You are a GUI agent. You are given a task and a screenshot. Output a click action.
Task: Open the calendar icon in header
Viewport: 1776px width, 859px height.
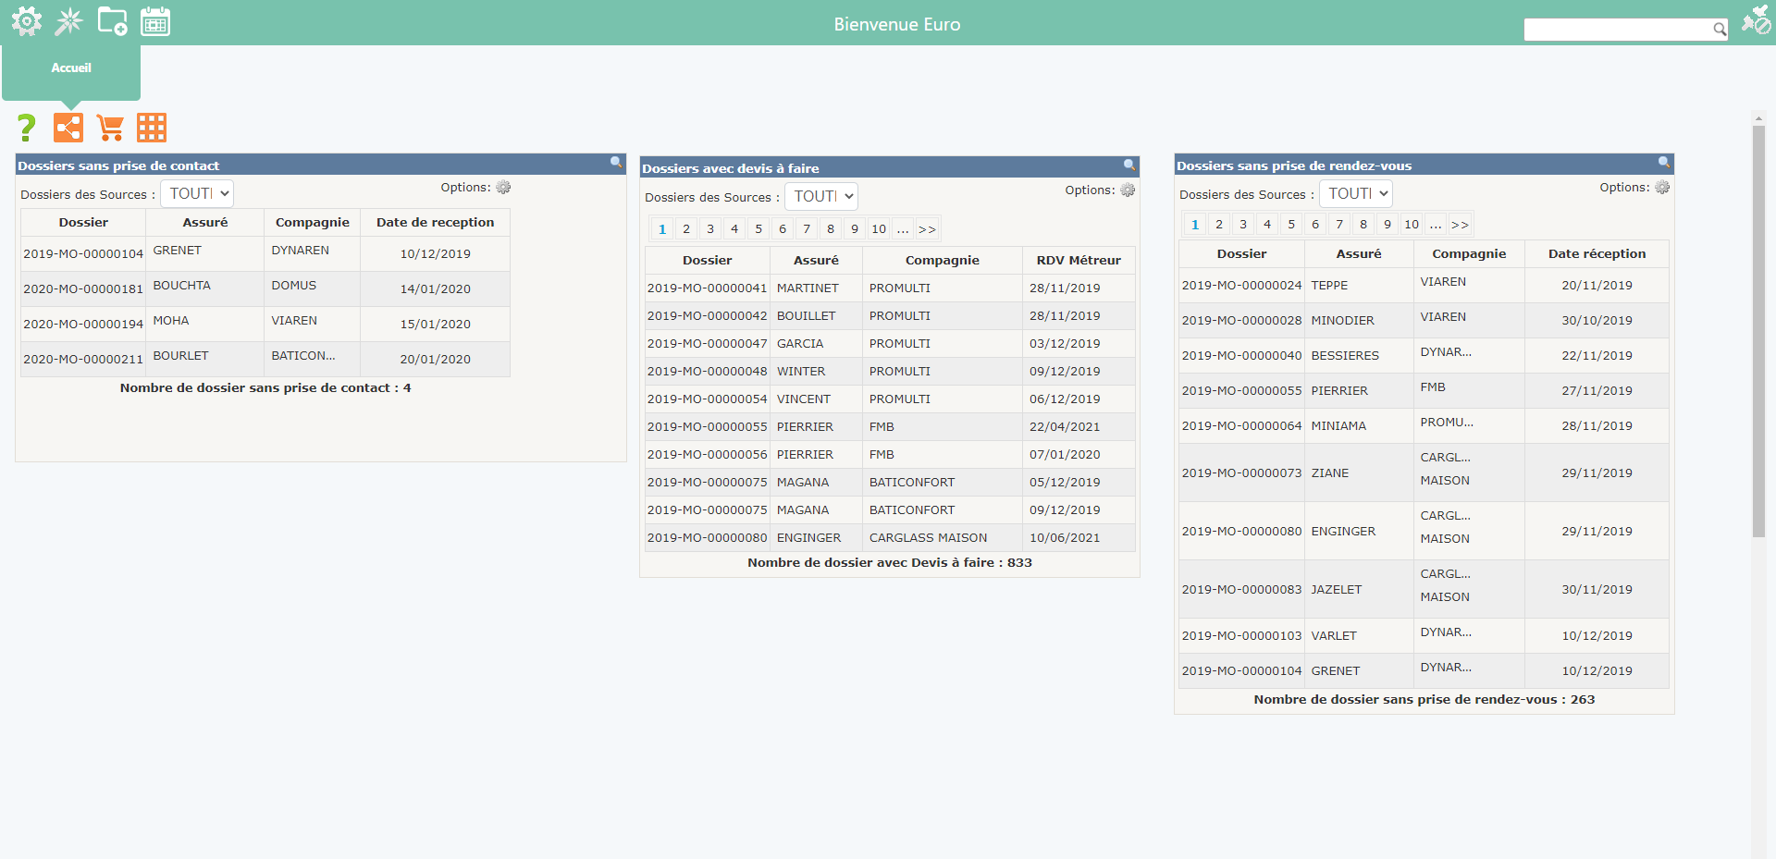click(155, 21)
